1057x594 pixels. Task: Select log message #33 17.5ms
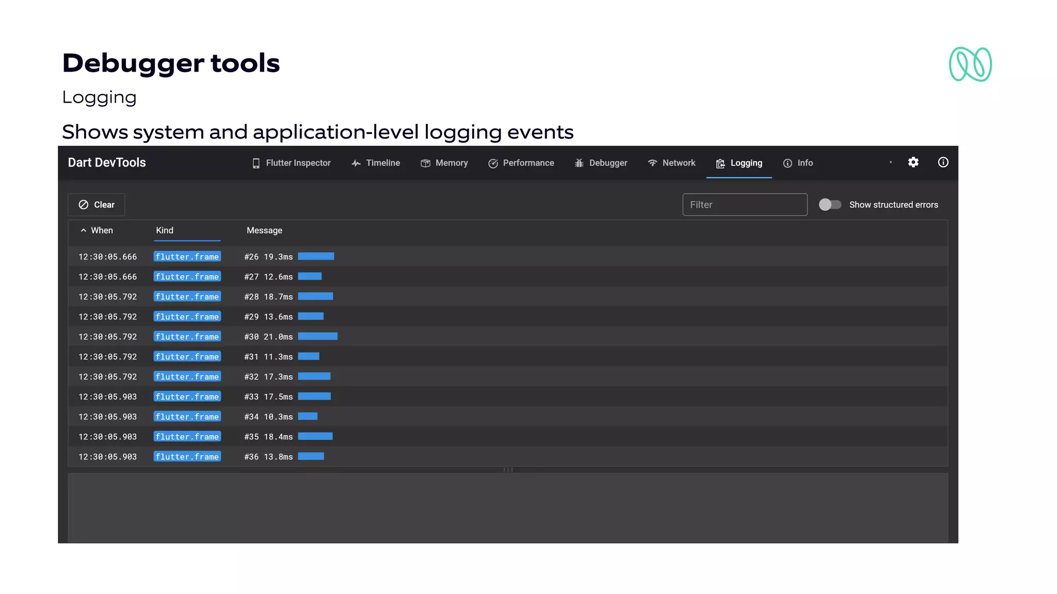pos(268,397)
